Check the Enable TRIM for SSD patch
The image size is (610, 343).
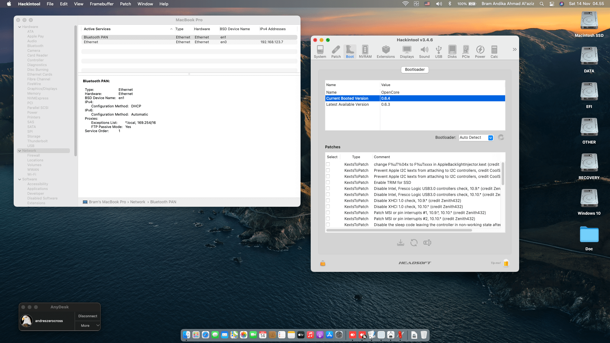(x=328, y=182)
